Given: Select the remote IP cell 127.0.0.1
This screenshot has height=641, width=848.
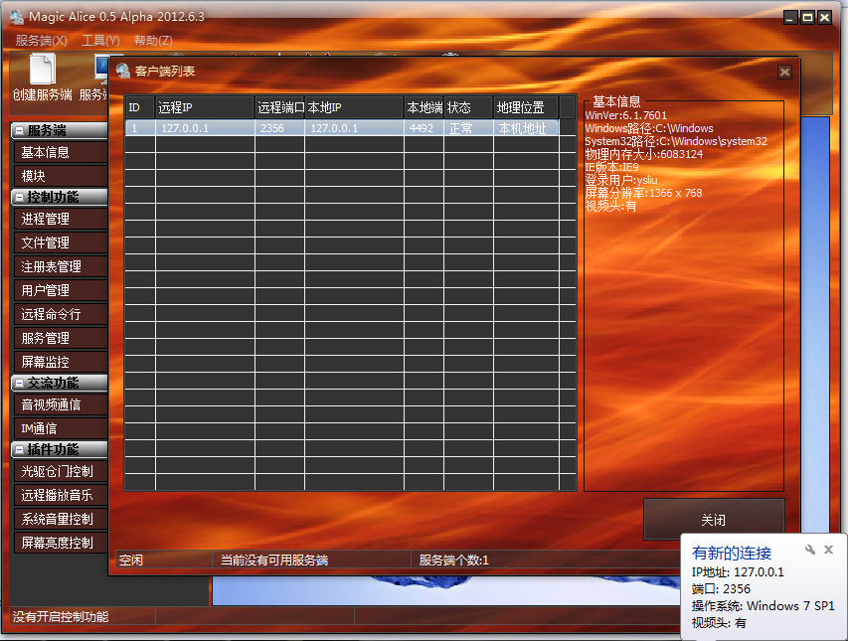Looking at the screenshot, I should click(x=205, y=128).
